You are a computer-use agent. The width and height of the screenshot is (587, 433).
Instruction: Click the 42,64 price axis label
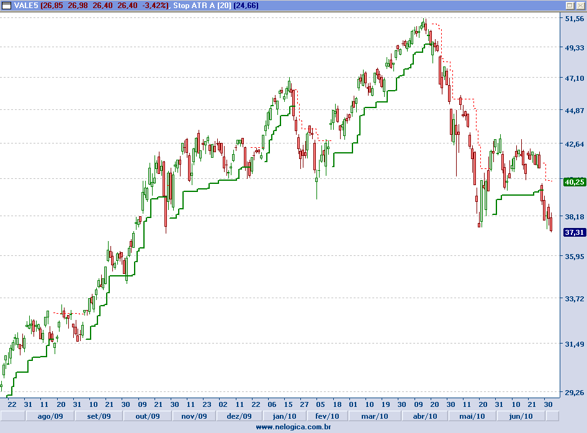pos(574,144)
